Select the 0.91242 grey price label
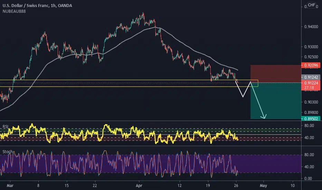This screenshot has height=190, width=322. (x=311, y=77)
